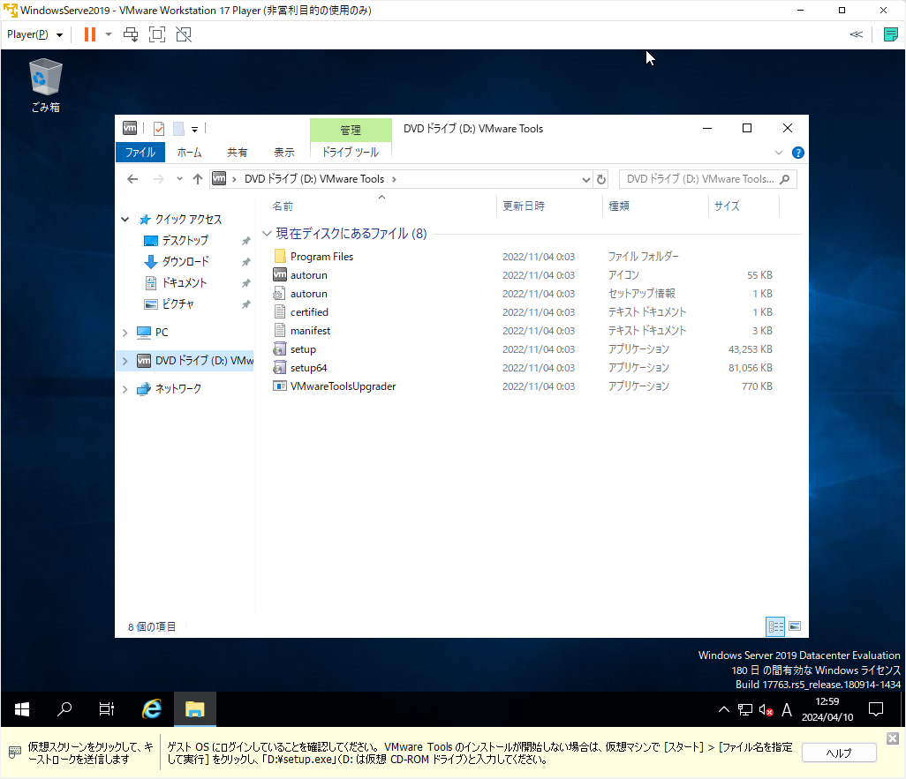Select ネットワーク in the navigation pane
Viewport: 906px width, 779px height.
click(x=178, y=389)
